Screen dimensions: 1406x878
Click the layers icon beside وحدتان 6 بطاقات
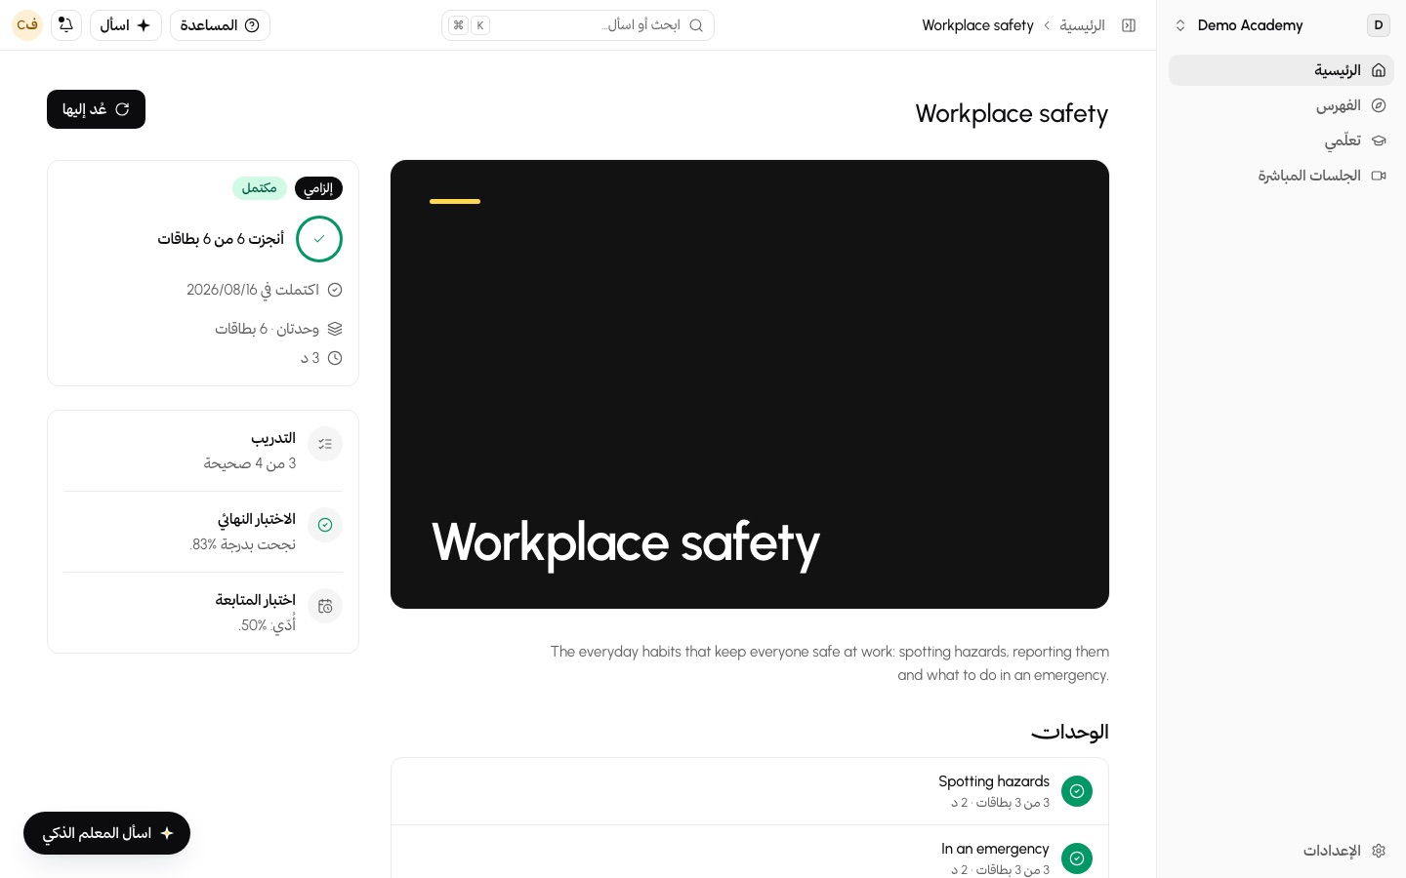coord(335,329)
